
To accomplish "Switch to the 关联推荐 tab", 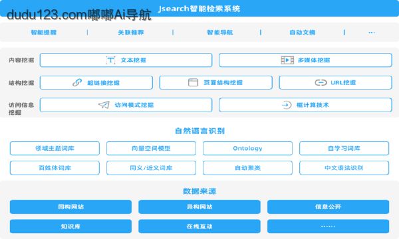I will [131, 33].
